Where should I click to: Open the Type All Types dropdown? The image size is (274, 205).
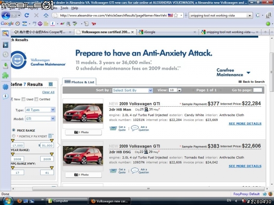tap(40, 110)
